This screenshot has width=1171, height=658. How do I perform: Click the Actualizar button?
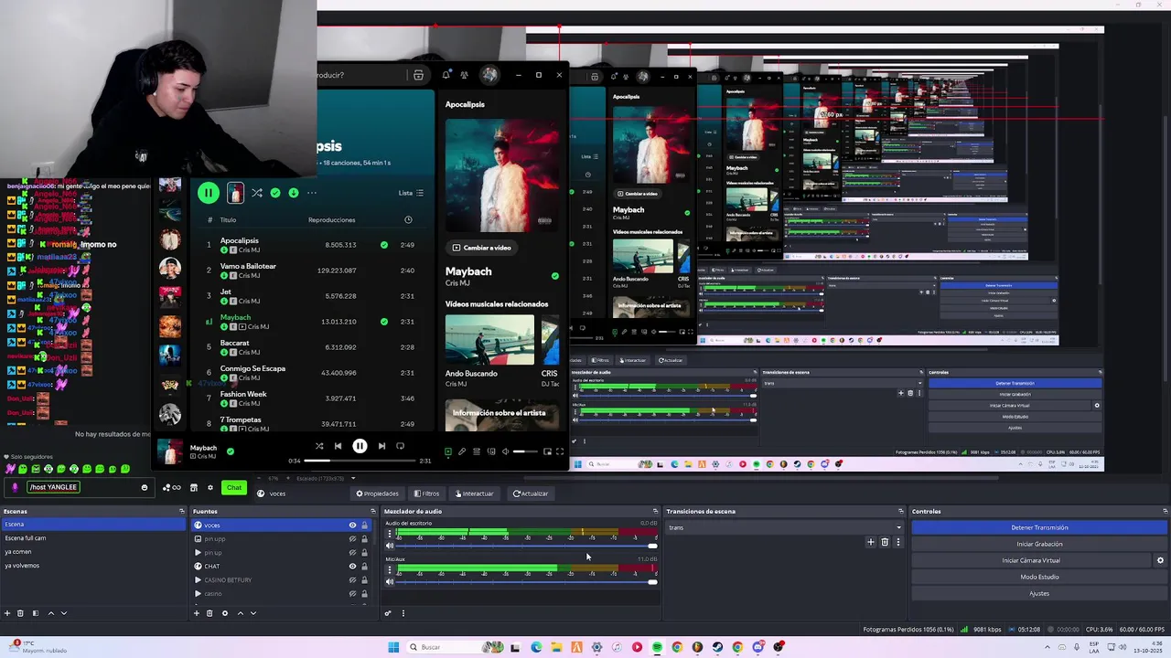click(x=531, y=493)
